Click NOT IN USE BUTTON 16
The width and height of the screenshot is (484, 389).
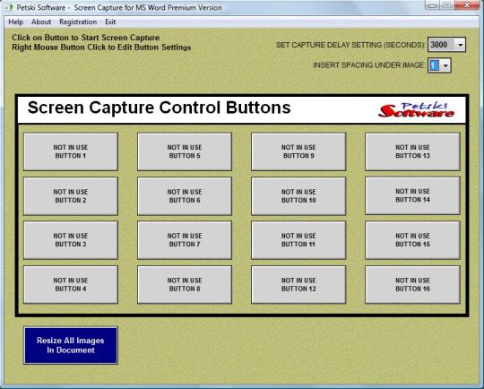[412, 285]
